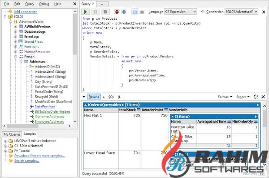Expand the DatabaseLogs table node
269x178 pixels.
(16, 31)
